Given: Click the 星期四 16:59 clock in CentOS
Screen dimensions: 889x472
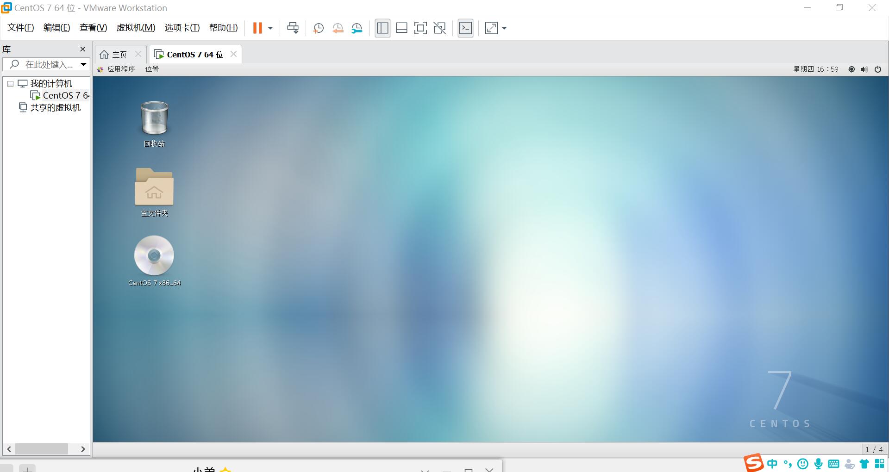Looking at the screenshot, I should point(815,69).
